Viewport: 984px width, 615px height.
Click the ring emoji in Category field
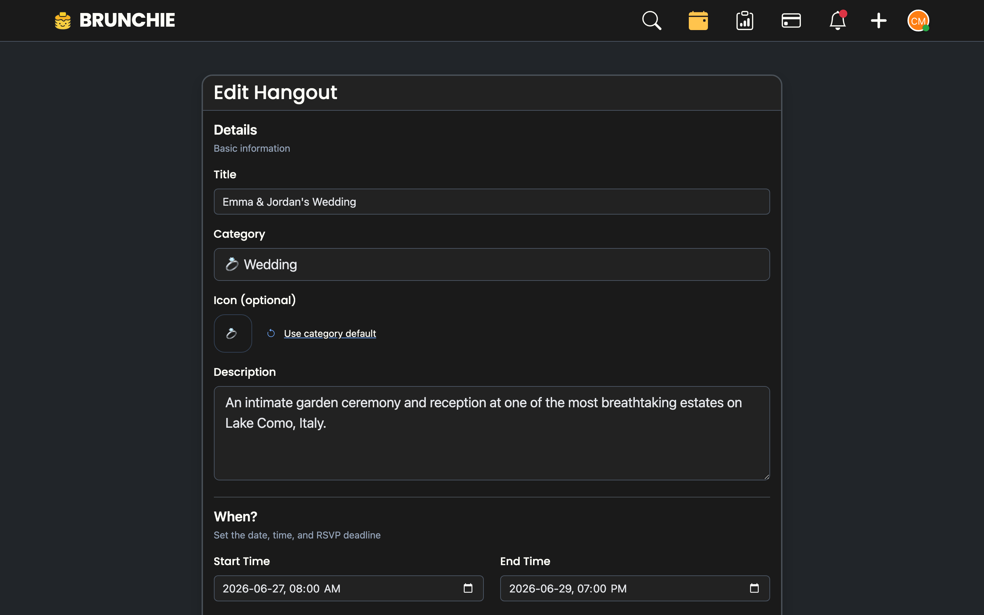tap(232, 264)
